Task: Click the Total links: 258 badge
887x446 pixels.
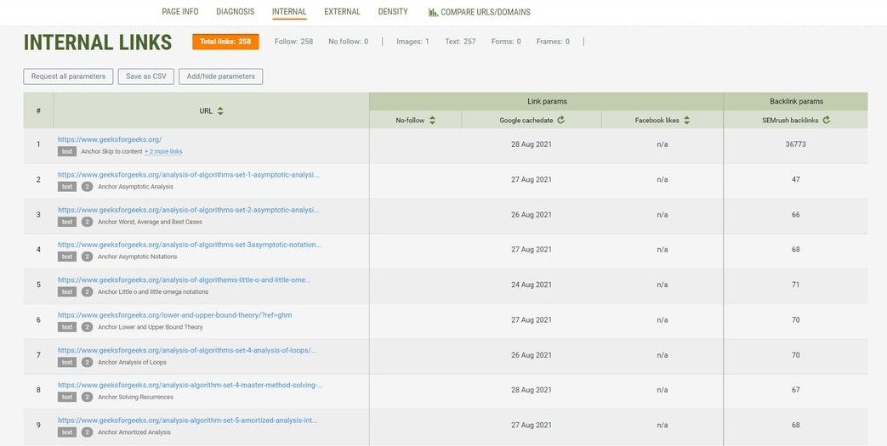Action: pyautogui.click(x=225, y=42)
